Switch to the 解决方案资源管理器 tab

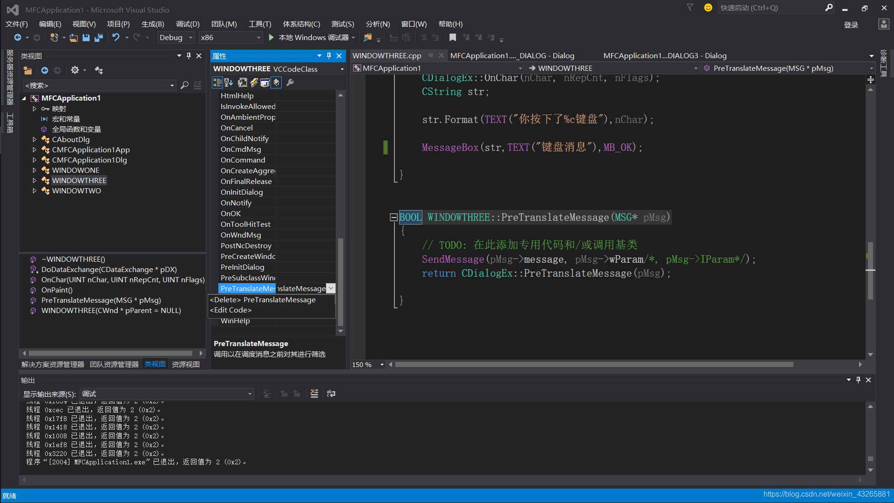(x=53, y=364)
